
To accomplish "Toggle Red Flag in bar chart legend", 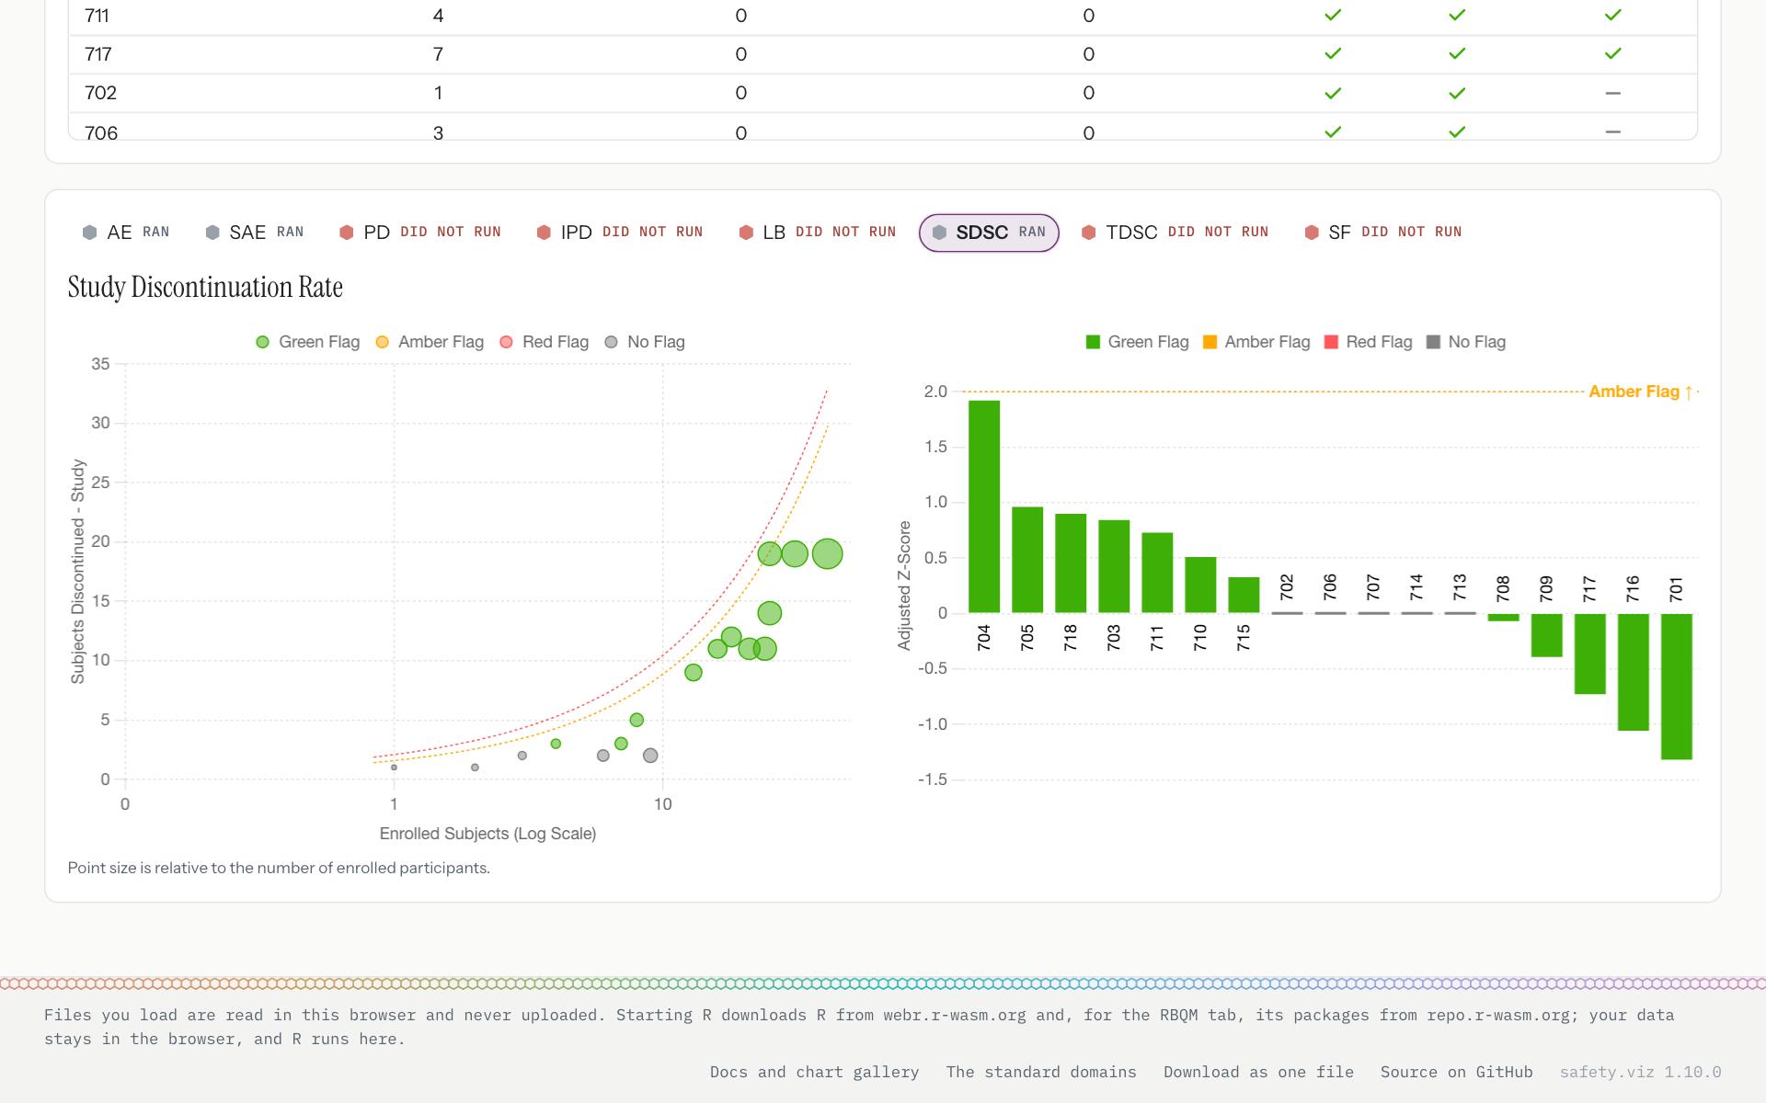I will [1368, 342].
